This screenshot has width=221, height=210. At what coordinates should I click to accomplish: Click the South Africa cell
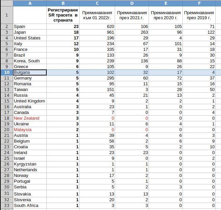pyautogui.click(x=30, y=206)
